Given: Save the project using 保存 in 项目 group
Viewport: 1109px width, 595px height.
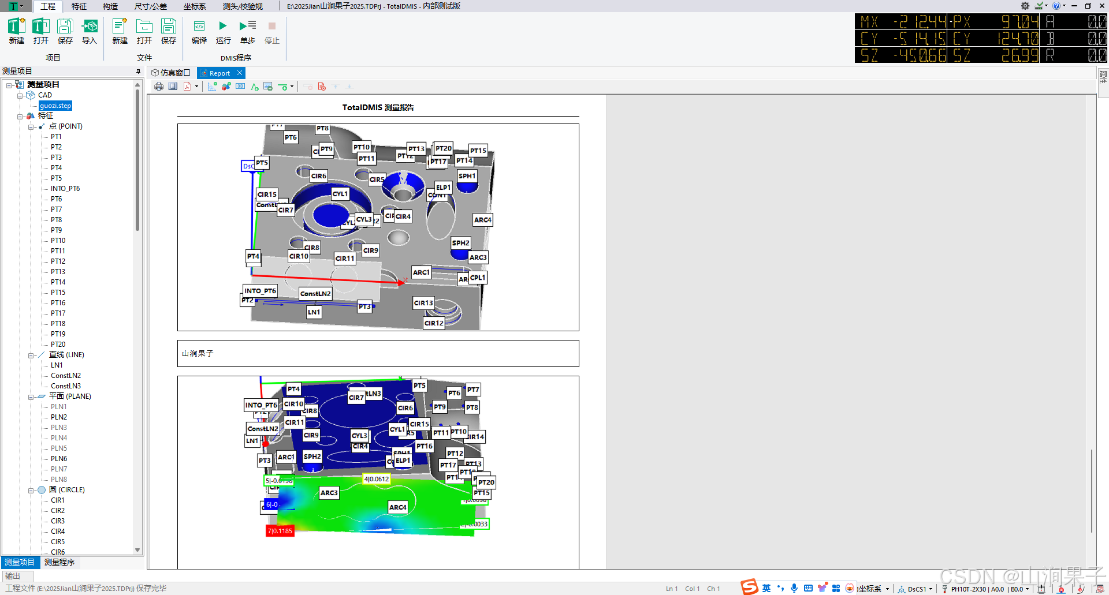Looking at the screenshot, I should [65, 31].
